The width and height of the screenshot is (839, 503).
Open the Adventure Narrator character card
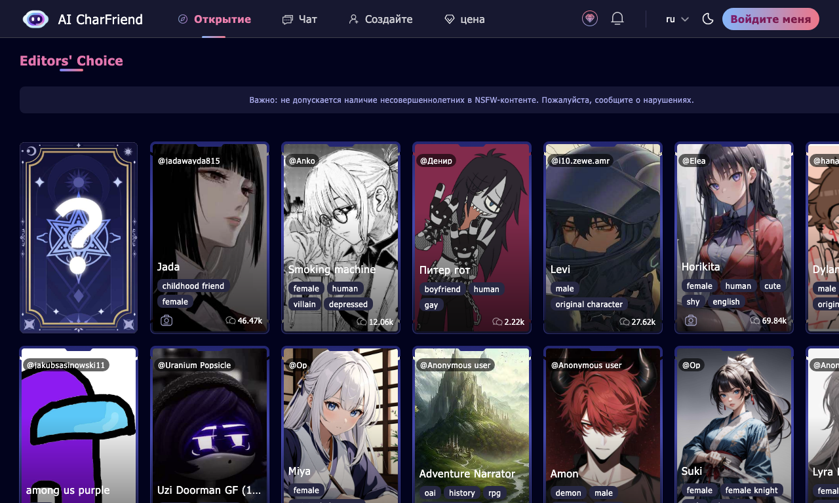click(x=472, y=424)
